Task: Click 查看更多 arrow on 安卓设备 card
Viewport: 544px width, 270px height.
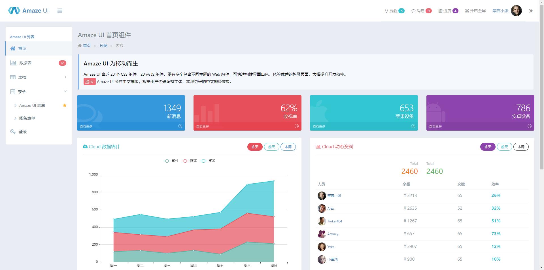Action: tap(530, 126)
